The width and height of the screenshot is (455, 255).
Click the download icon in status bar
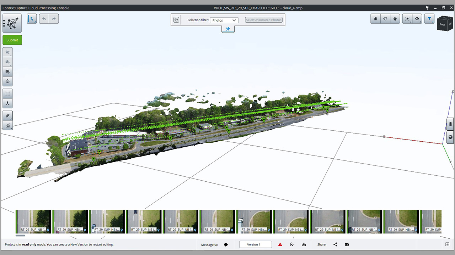point(304,244)
